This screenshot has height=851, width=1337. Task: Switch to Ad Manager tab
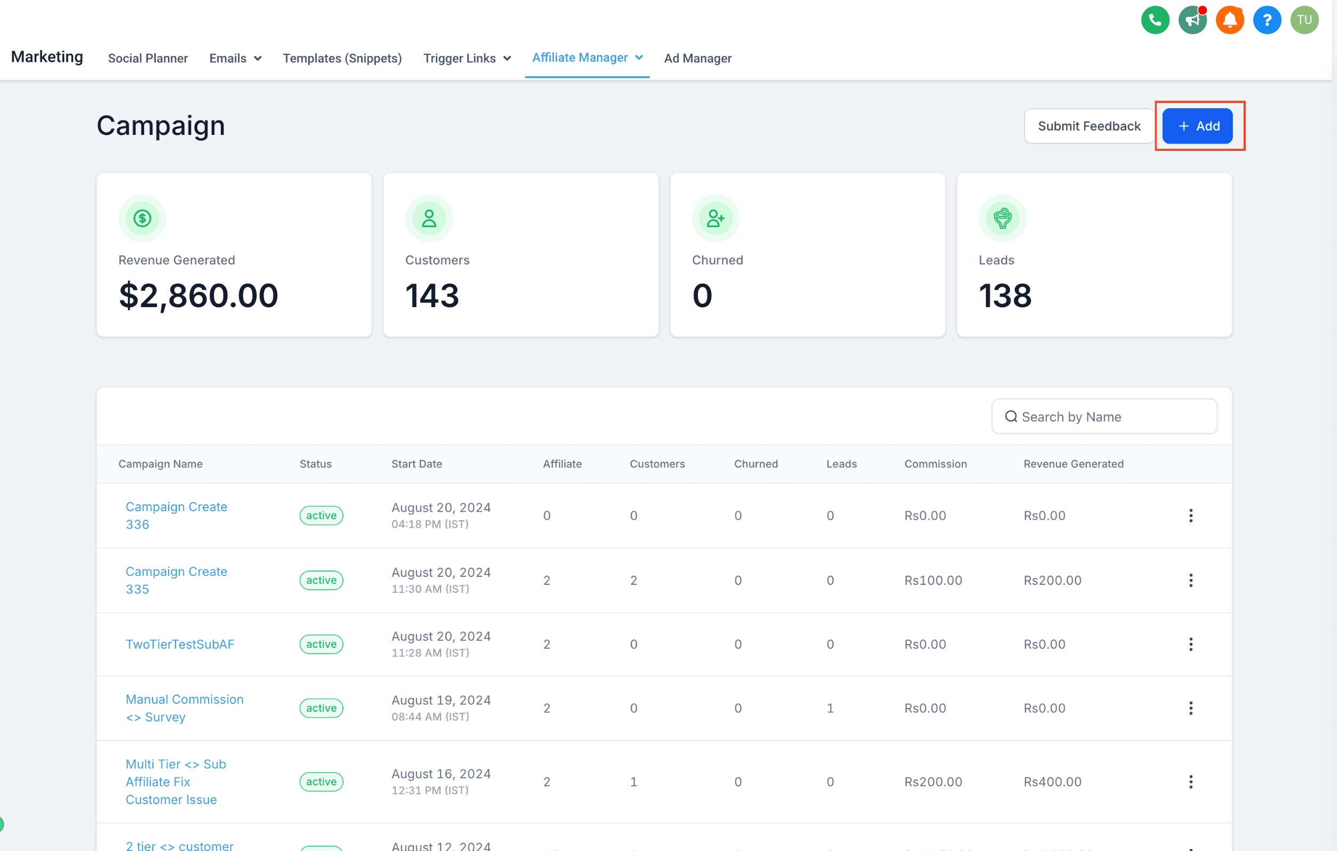698,58
